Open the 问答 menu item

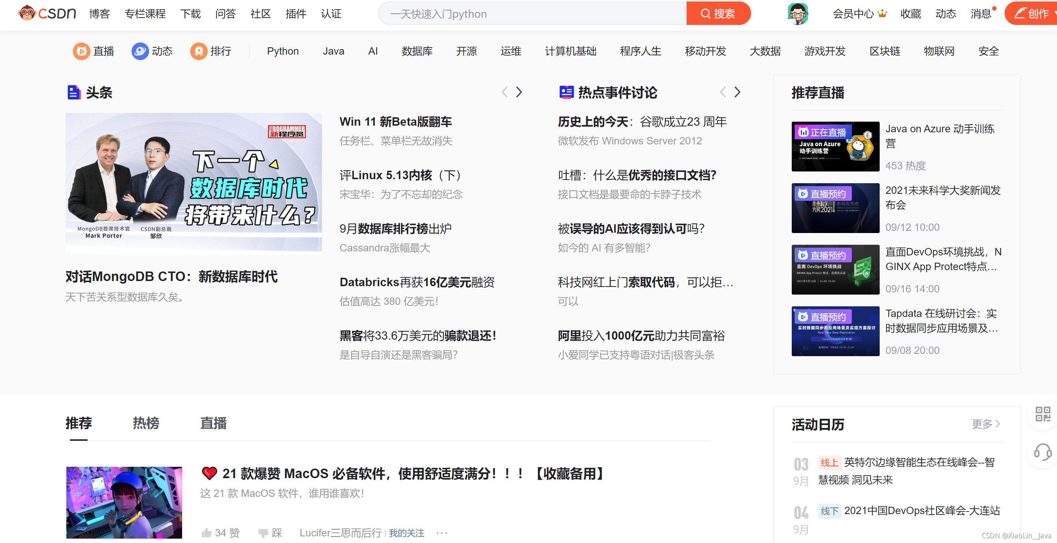pyautogui.click(x=226, y=14)
